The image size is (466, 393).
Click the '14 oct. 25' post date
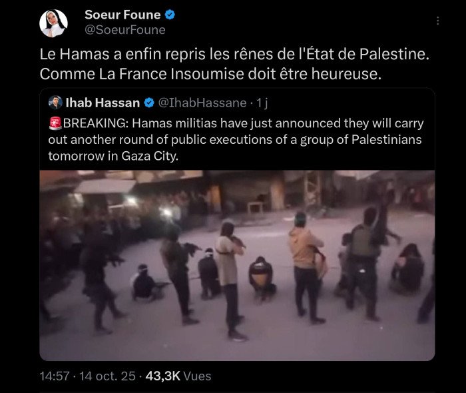click(107, 376)
